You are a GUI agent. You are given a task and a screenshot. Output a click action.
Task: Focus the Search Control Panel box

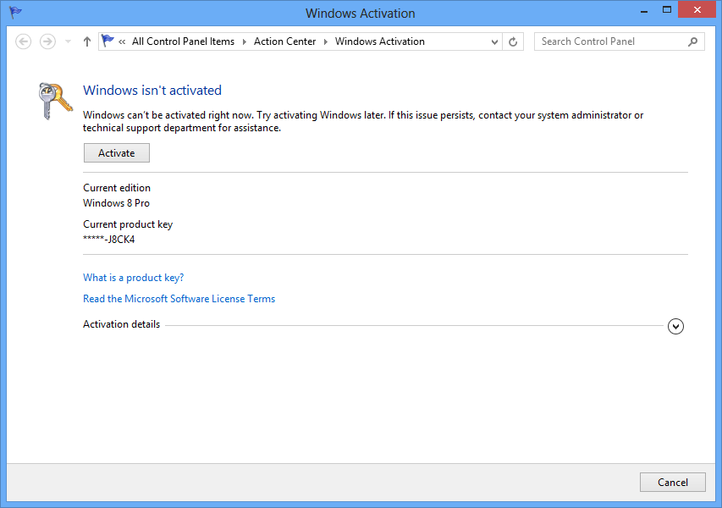[x=609, y=41]
